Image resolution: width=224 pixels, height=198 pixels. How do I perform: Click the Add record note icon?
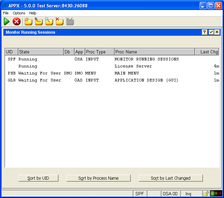(28, 22)
